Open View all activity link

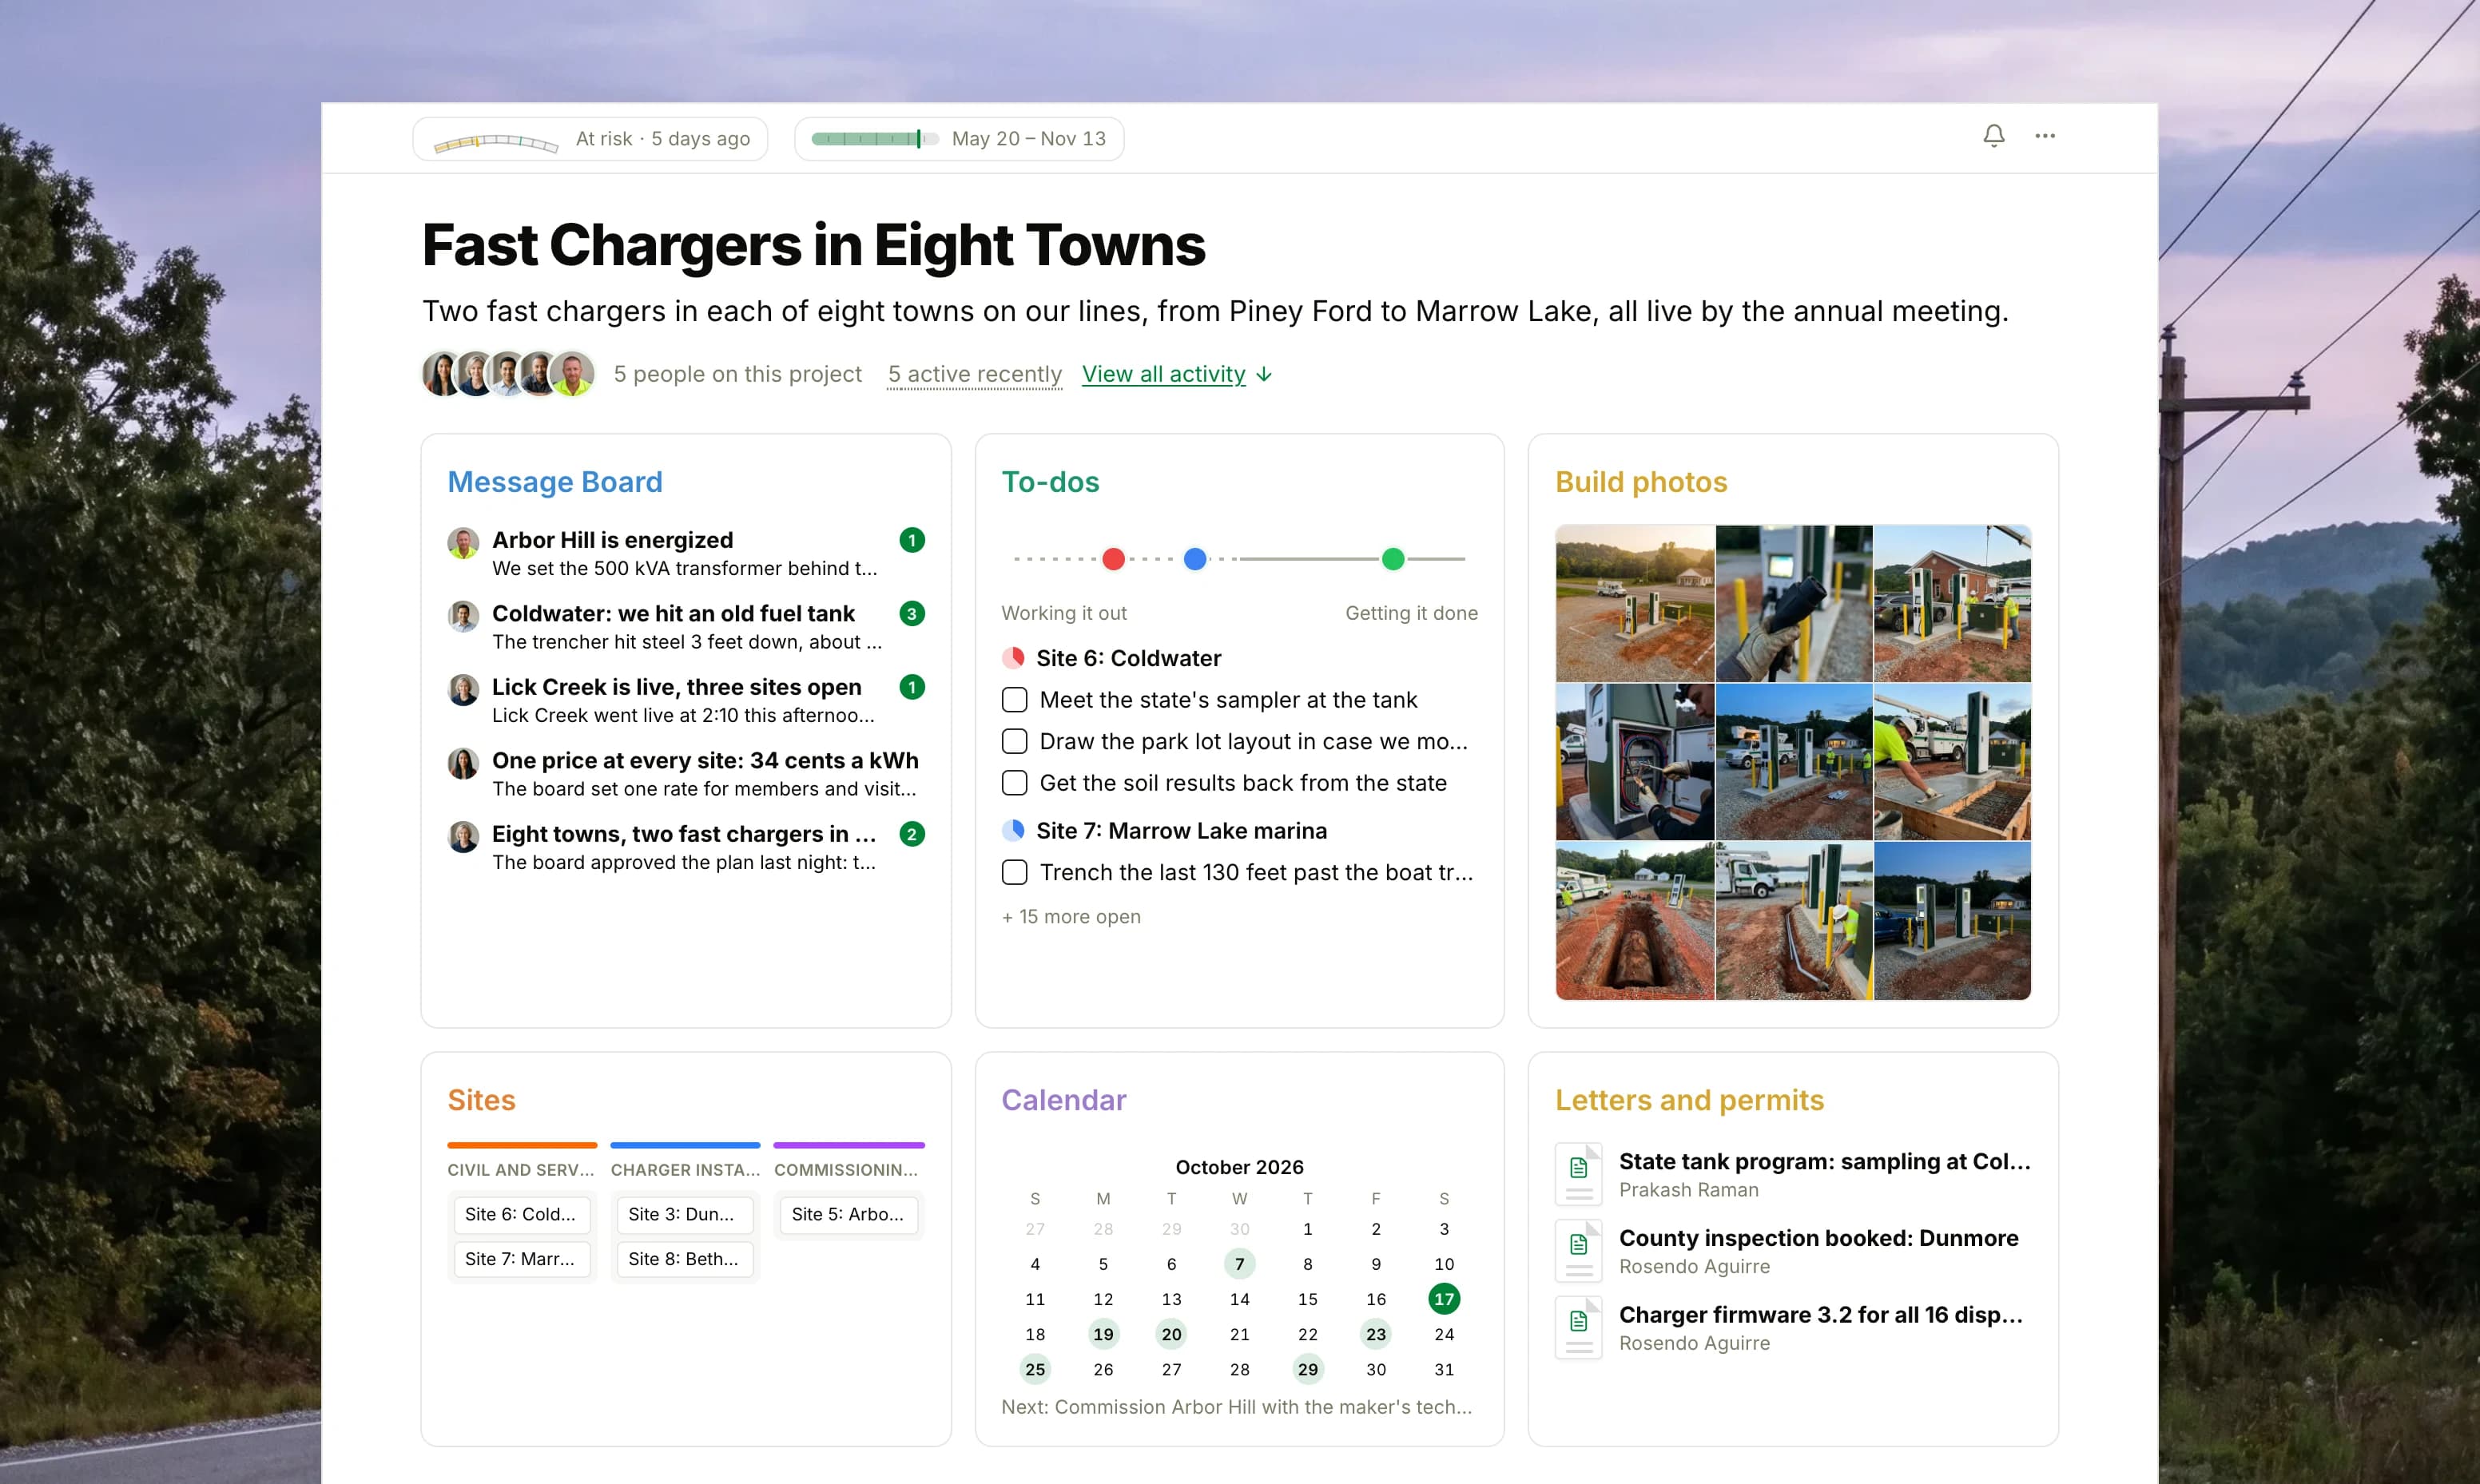1164,374
